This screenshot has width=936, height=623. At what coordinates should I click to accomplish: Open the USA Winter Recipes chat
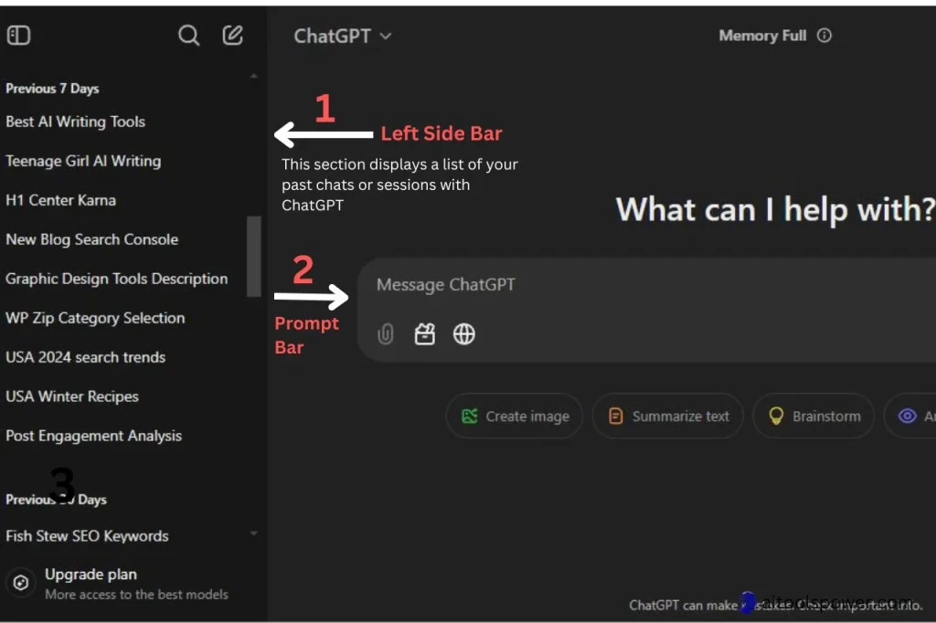(x=72, y=396)
